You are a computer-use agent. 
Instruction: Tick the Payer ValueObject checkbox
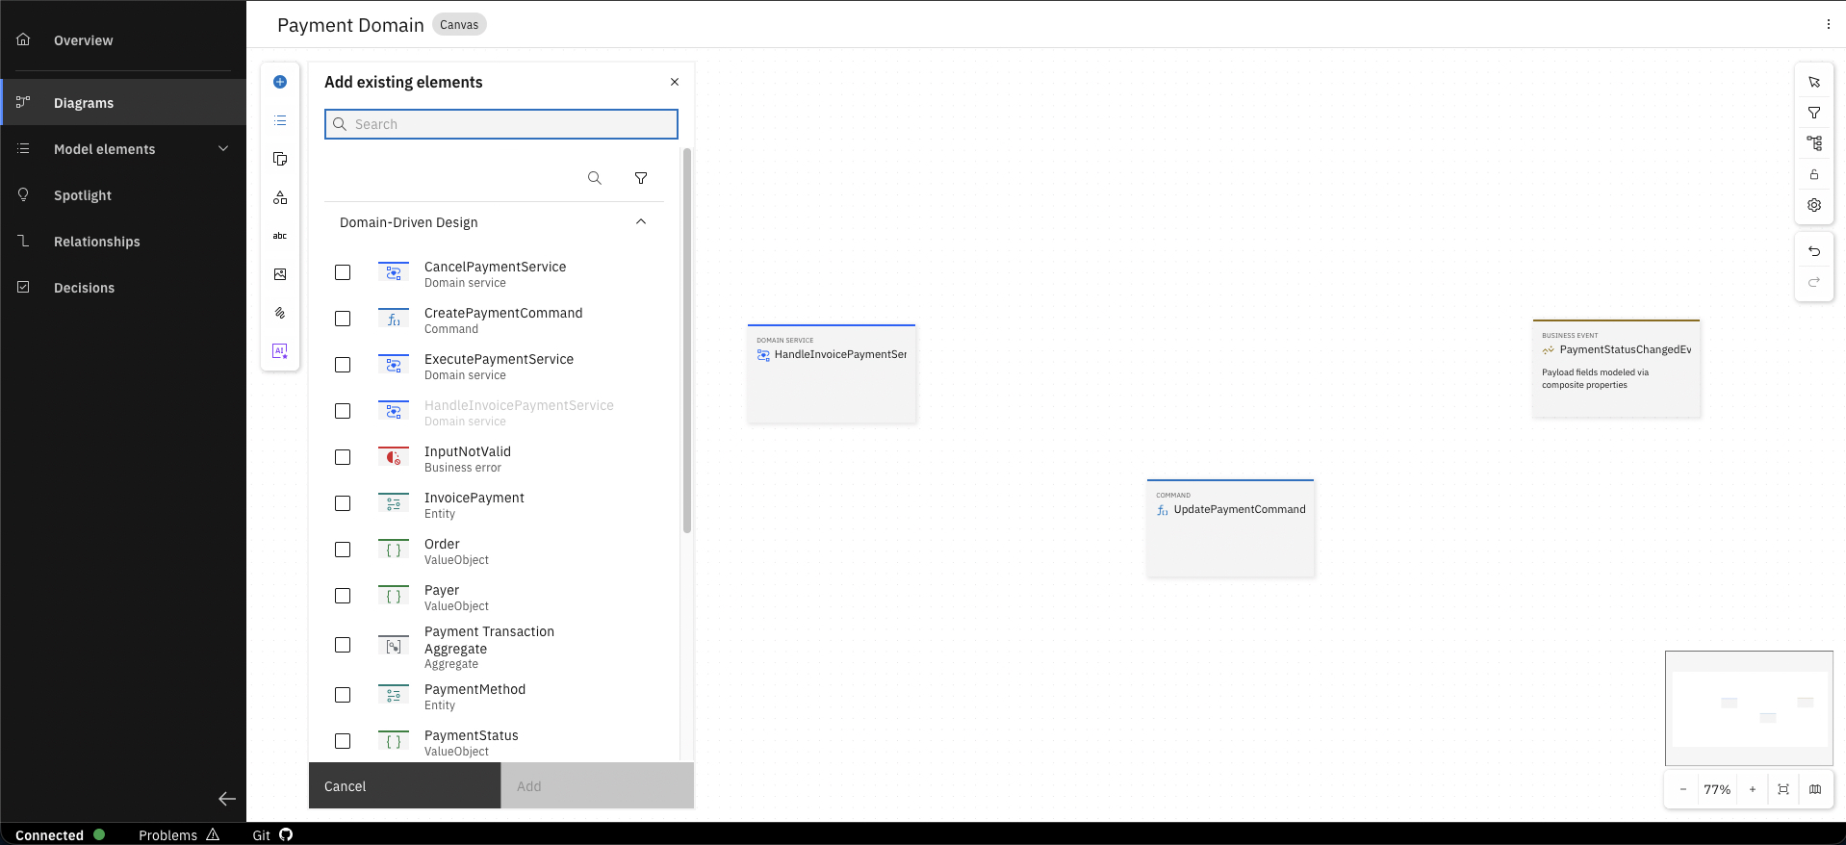343,596
